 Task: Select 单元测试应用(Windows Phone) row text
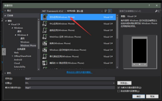point(64,57)
